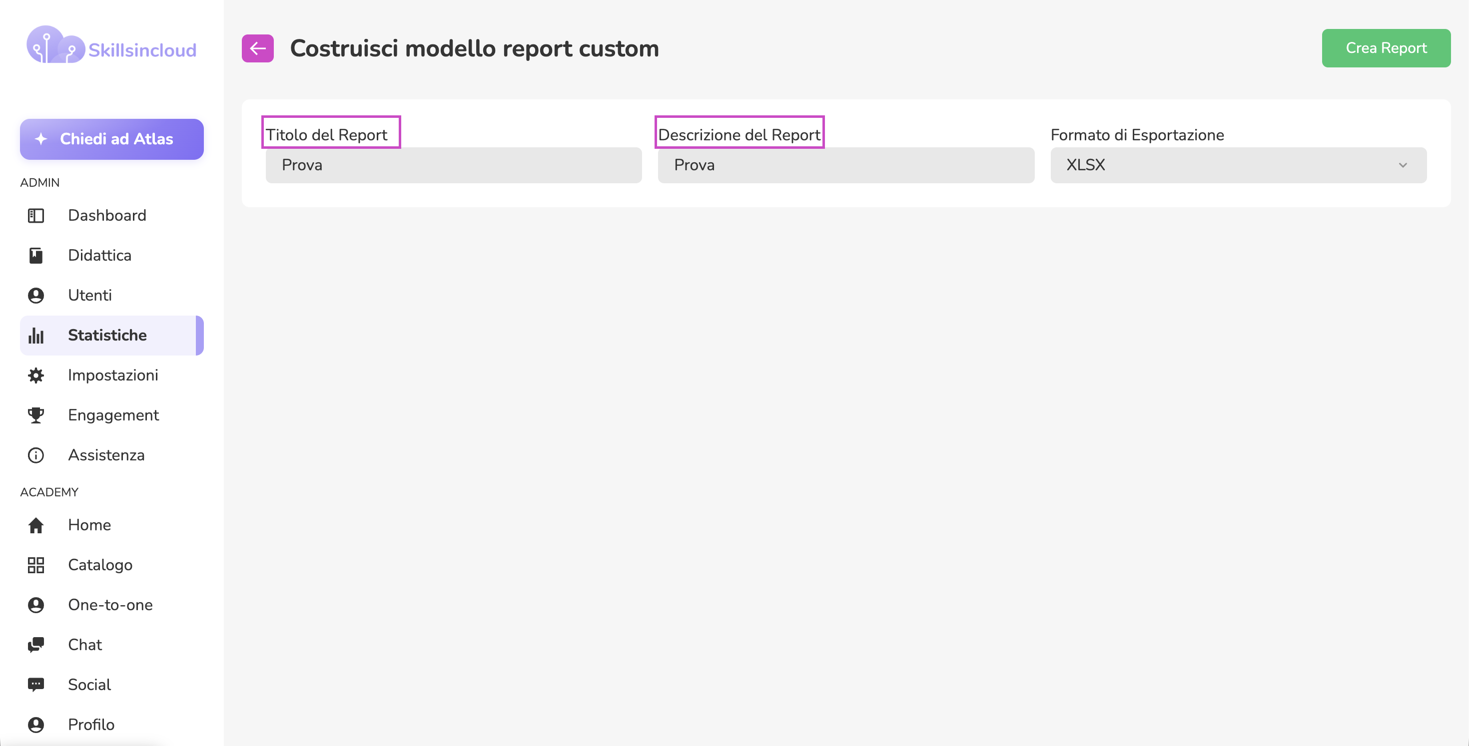Open Chat from the sidebar
The image size is (1469, 746).
(112, 645)
